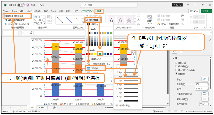Click the search magnifier in title bar
Image resolution: width=214 pixels, height=115 pixels.
85,5
